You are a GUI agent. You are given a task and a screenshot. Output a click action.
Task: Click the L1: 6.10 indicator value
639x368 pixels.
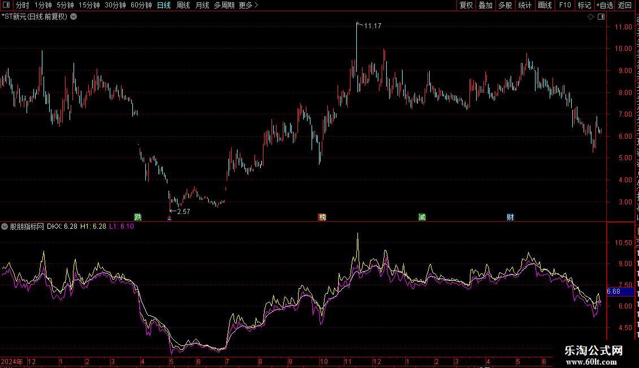pyautogui.click(x=122, y=226)
